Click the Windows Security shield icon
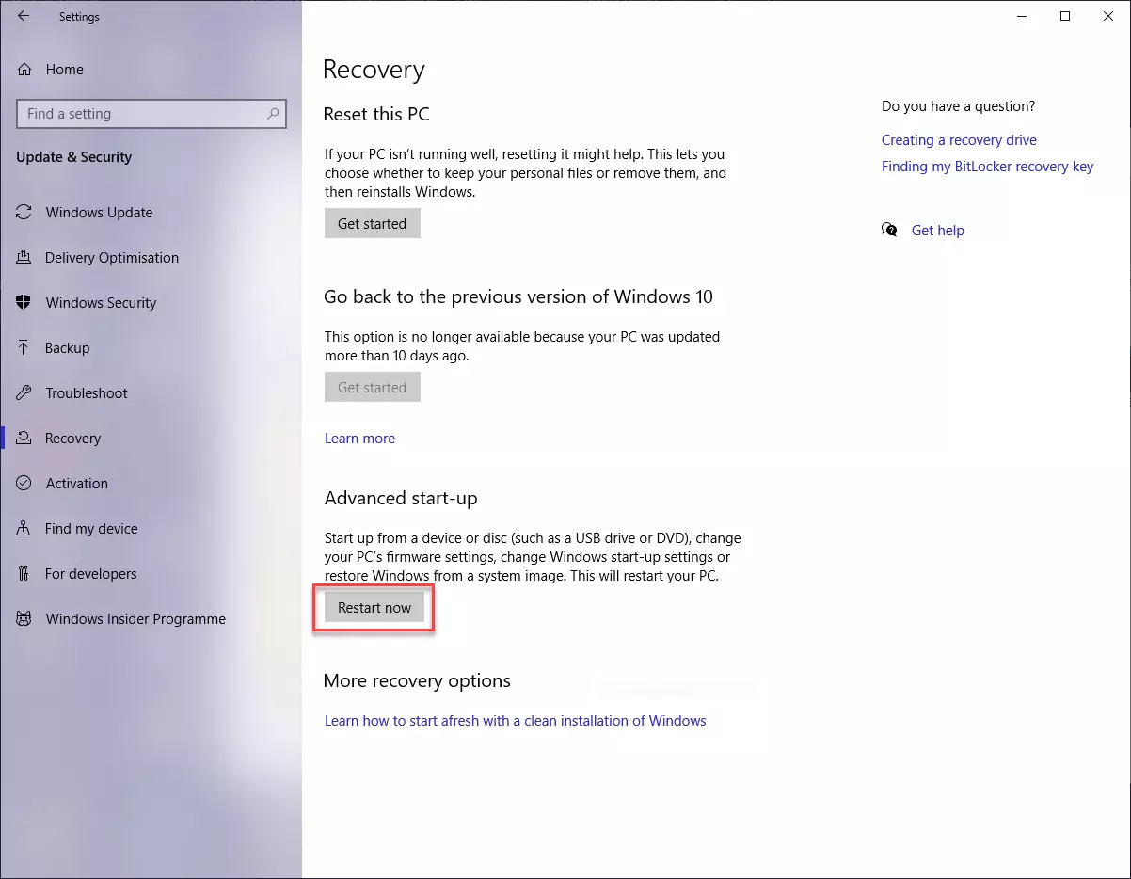Viewport: 1131px width, 879px height. pyautogui.click(x=24, y=303)
